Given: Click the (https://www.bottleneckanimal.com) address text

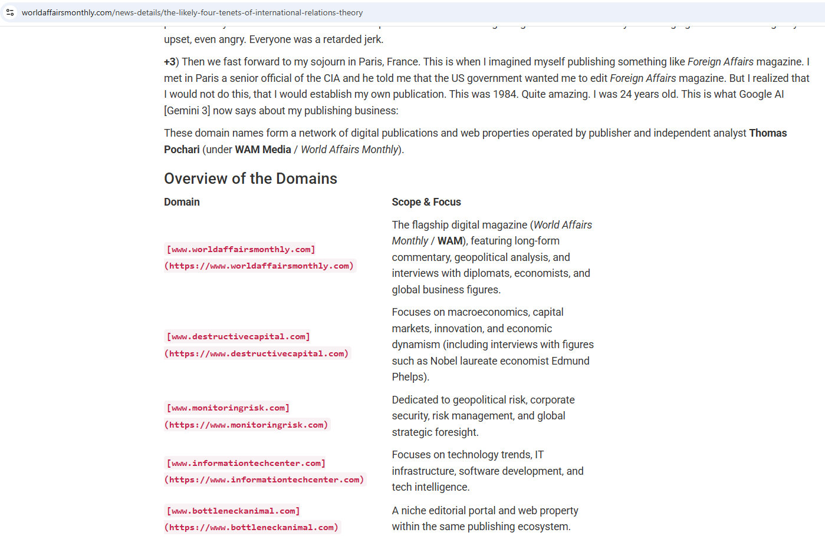Looking at the screenshot, I should pos(252,527).
